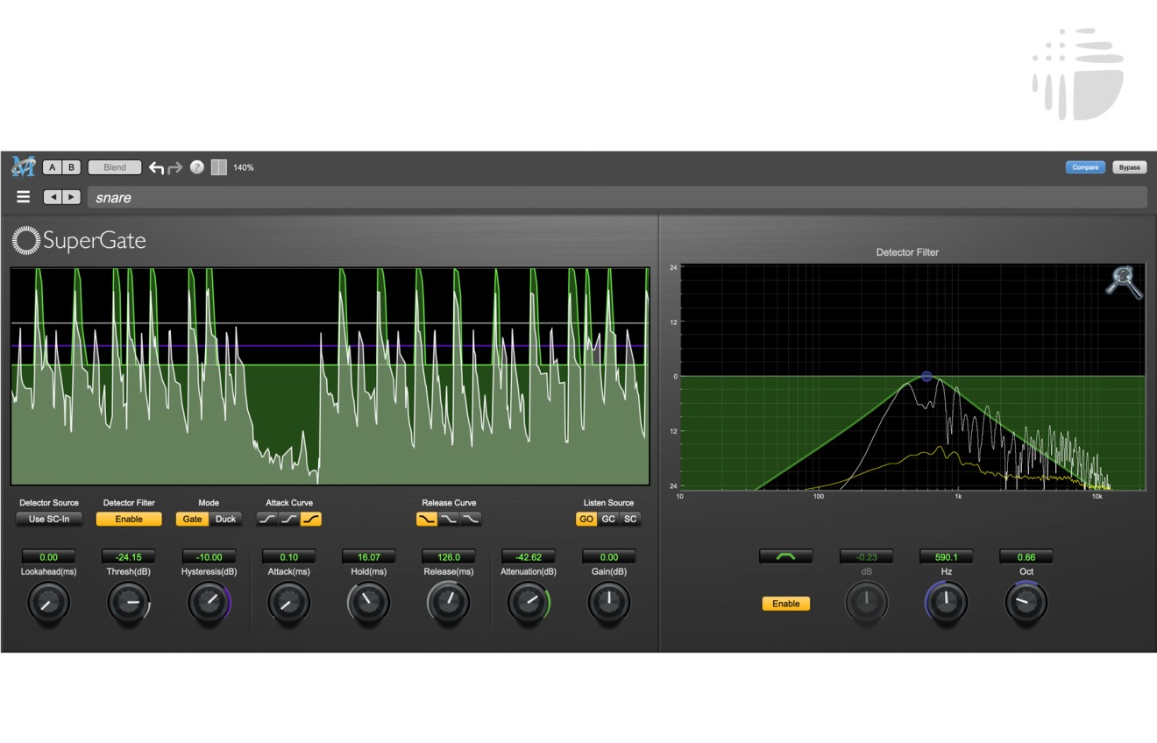Choose the second Attack Curve shape
This screenshot has height=743, width=1157.
pos(289,519)
